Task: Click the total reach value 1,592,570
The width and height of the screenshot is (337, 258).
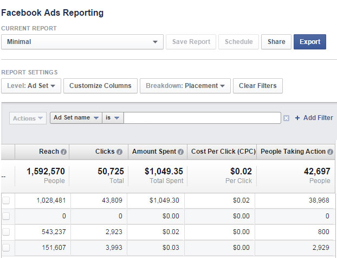Action: pyautogui.click(x=46, y=172)
